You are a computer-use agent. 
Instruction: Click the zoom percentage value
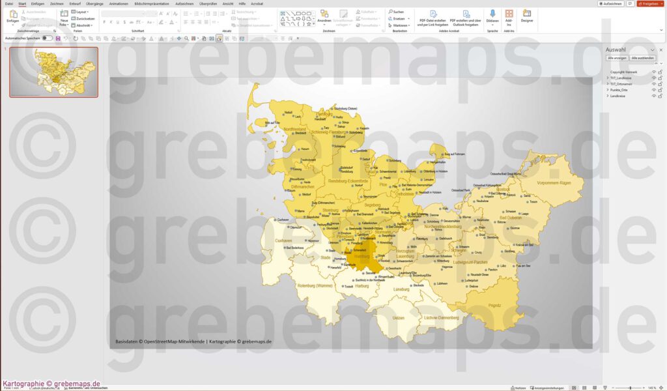pyautogui.click(x=652, y=388)
